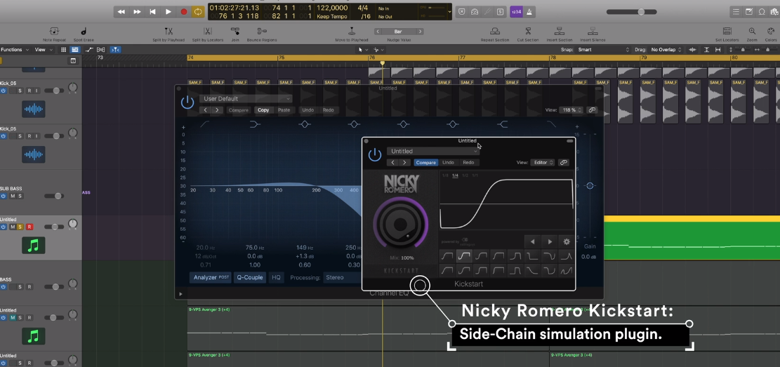Toggle the Catch Playhead button
Viewport: 780px width, 367px height.
[x=115, y=50]
